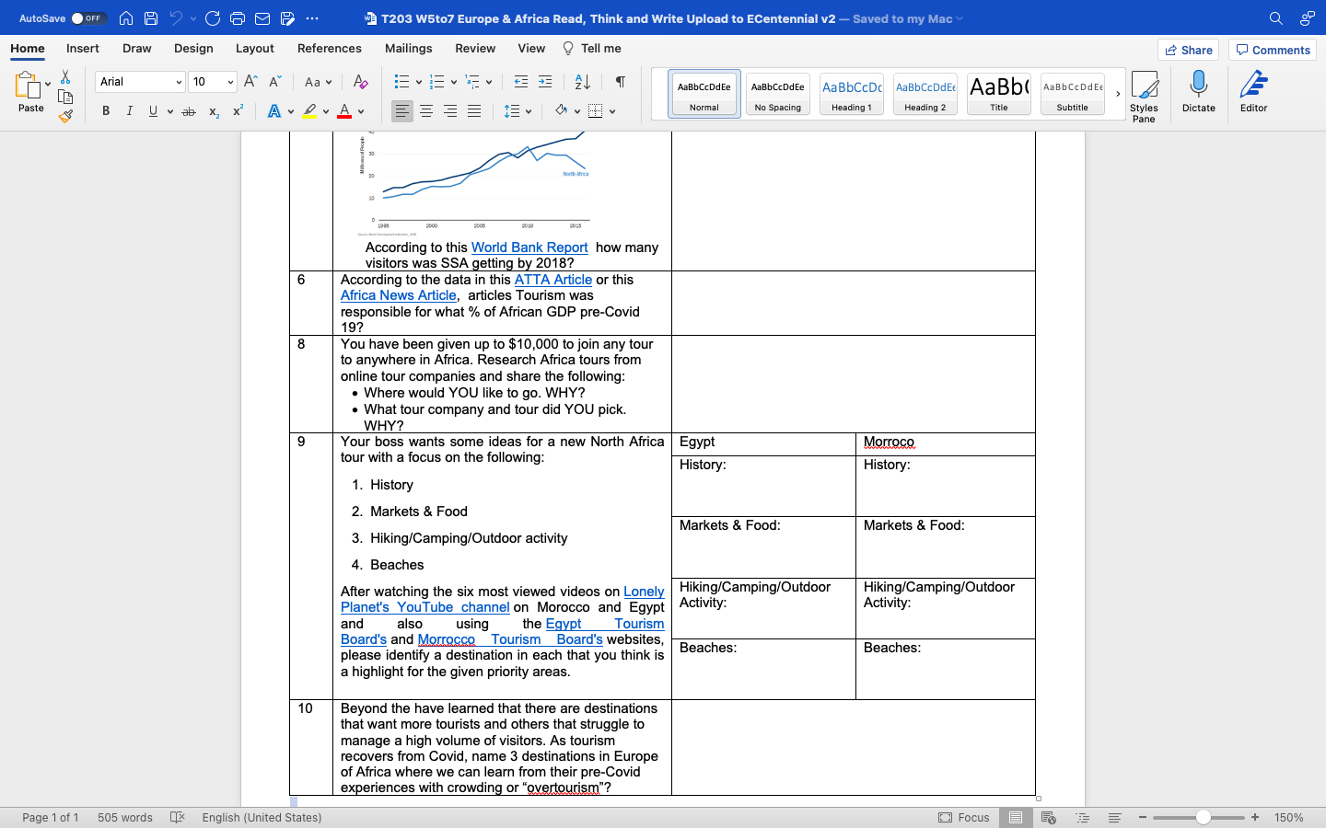Toggle Superscript formatting

pyautogui.click(x=238, y=111)
